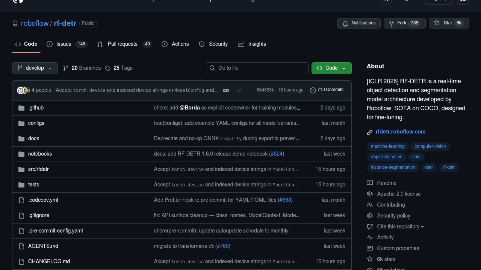Click the Notifications bell icon

tap(345, 23)
